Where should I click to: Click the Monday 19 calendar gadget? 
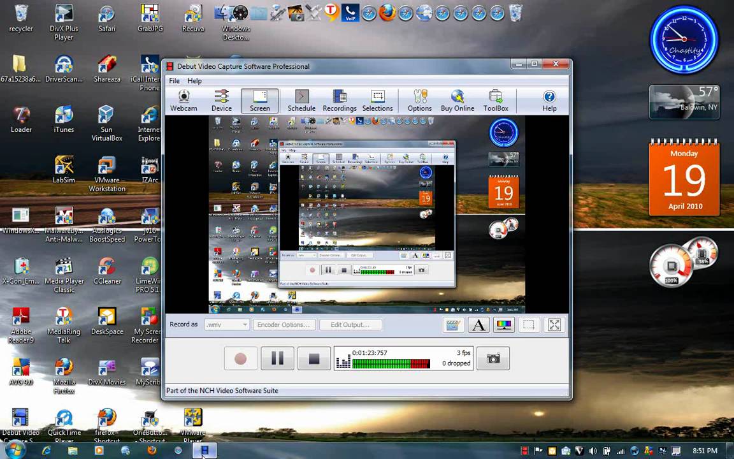click(684, 178)
